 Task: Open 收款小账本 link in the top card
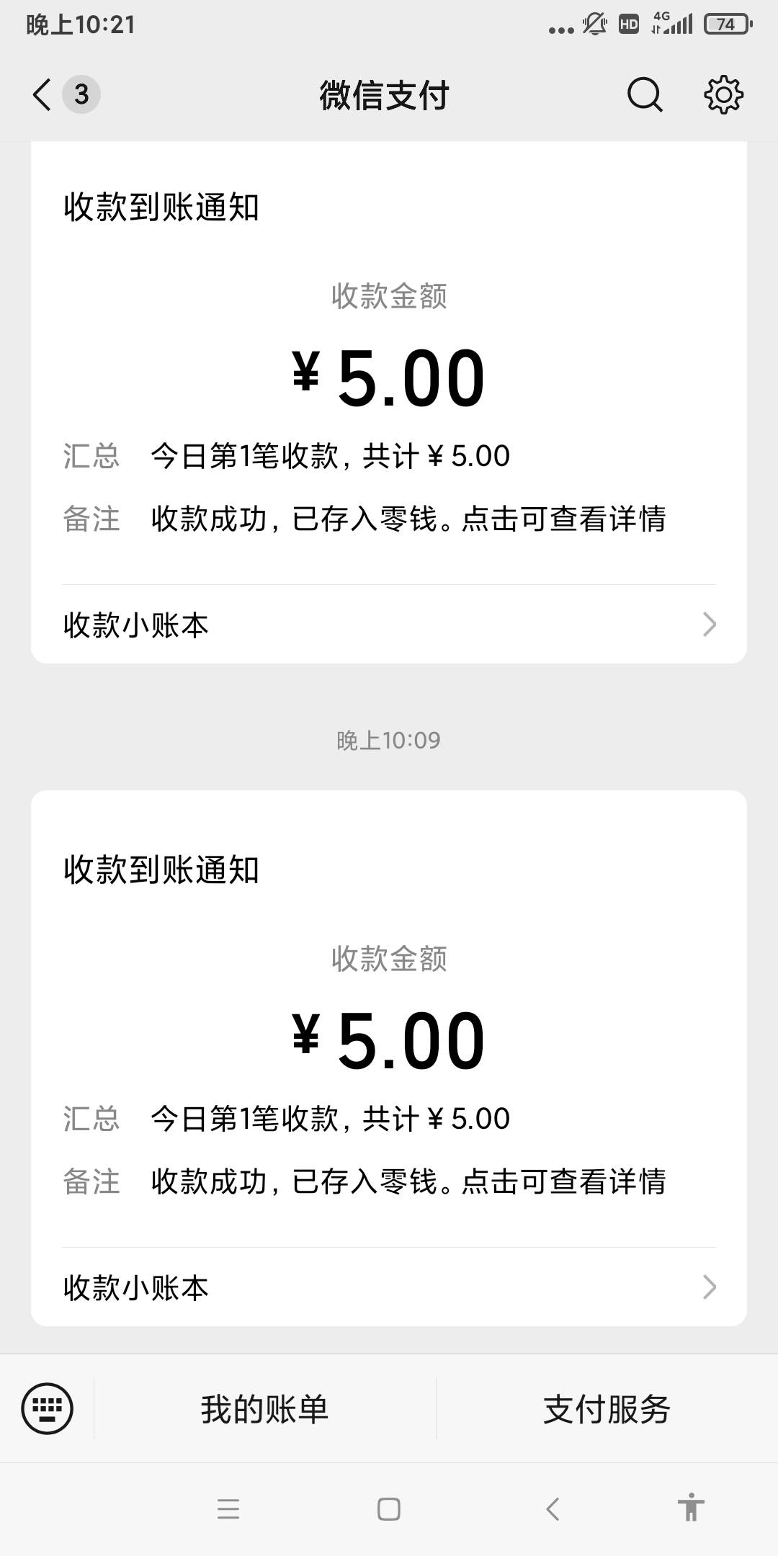(136, 625)
